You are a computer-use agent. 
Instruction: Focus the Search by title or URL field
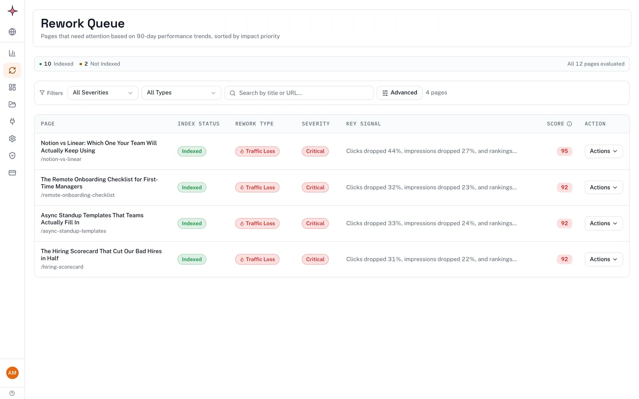click(x=299, y=93)
